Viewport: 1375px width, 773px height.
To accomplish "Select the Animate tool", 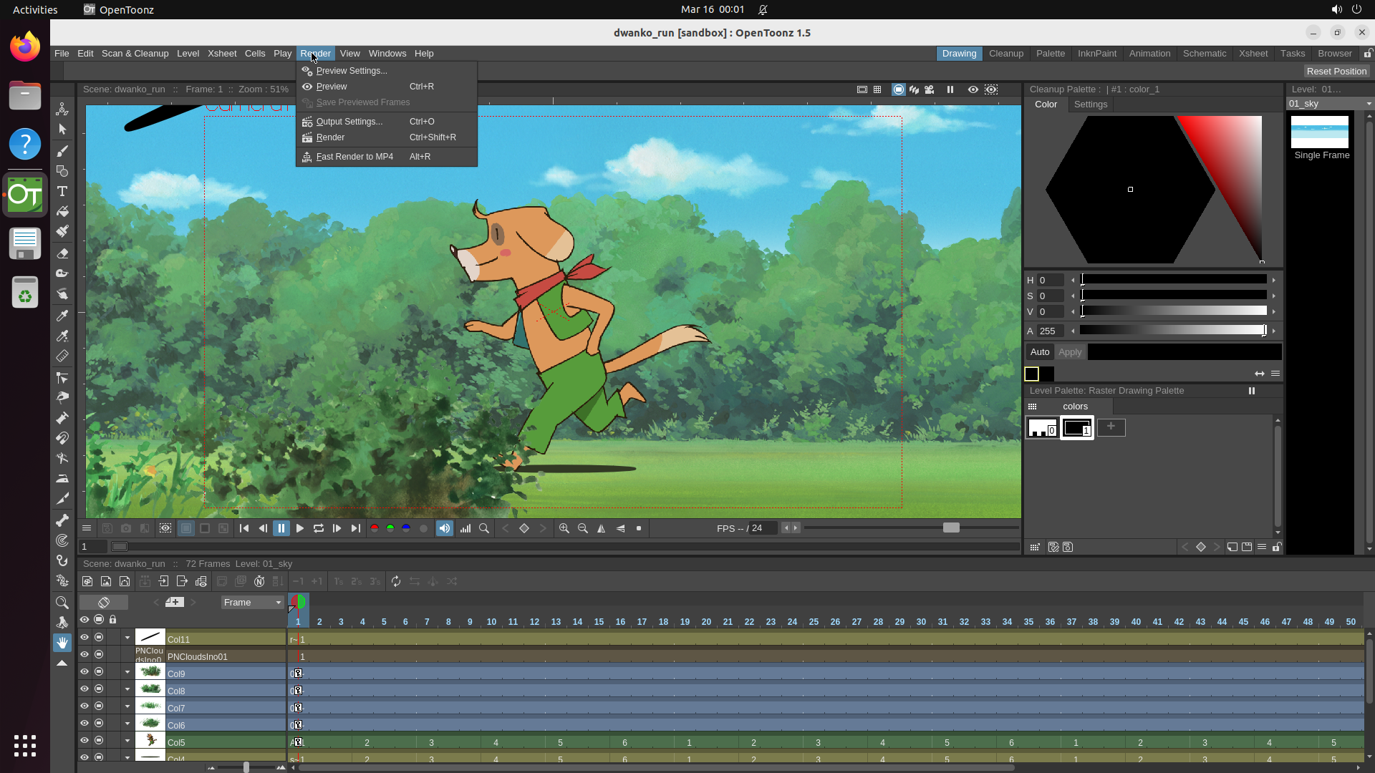I will click(62, 109).
